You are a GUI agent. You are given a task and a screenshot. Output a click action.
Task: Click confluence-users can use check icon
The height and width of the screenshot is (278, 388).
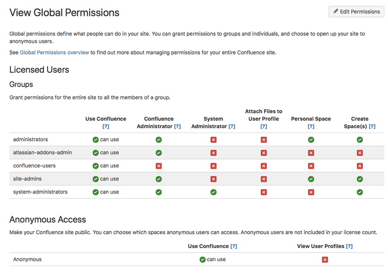[x=96, y=166]
